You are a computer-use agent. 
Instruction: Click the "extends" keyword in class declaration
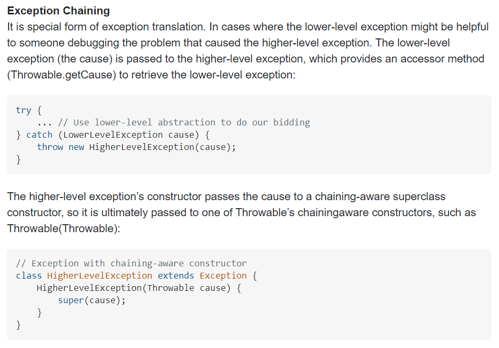(176, 275)
